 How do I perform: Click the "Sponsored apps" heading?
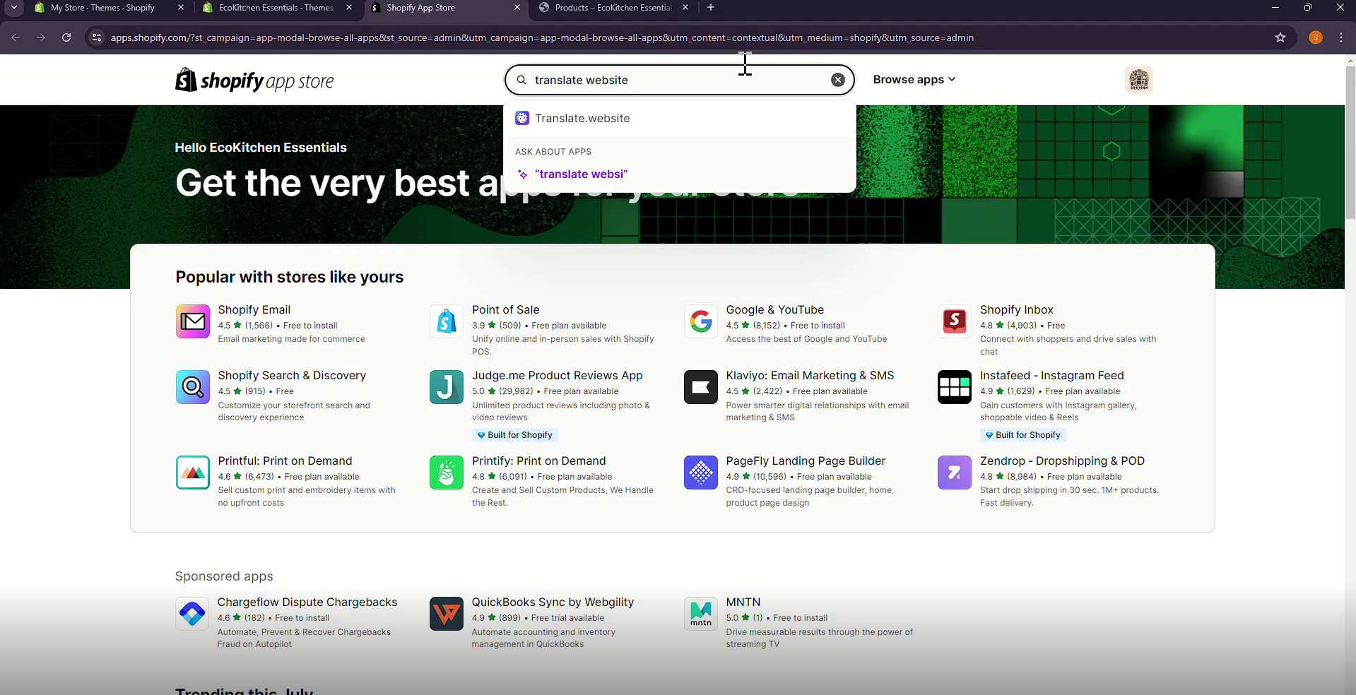pyautogui.click(x=224, y=576)
